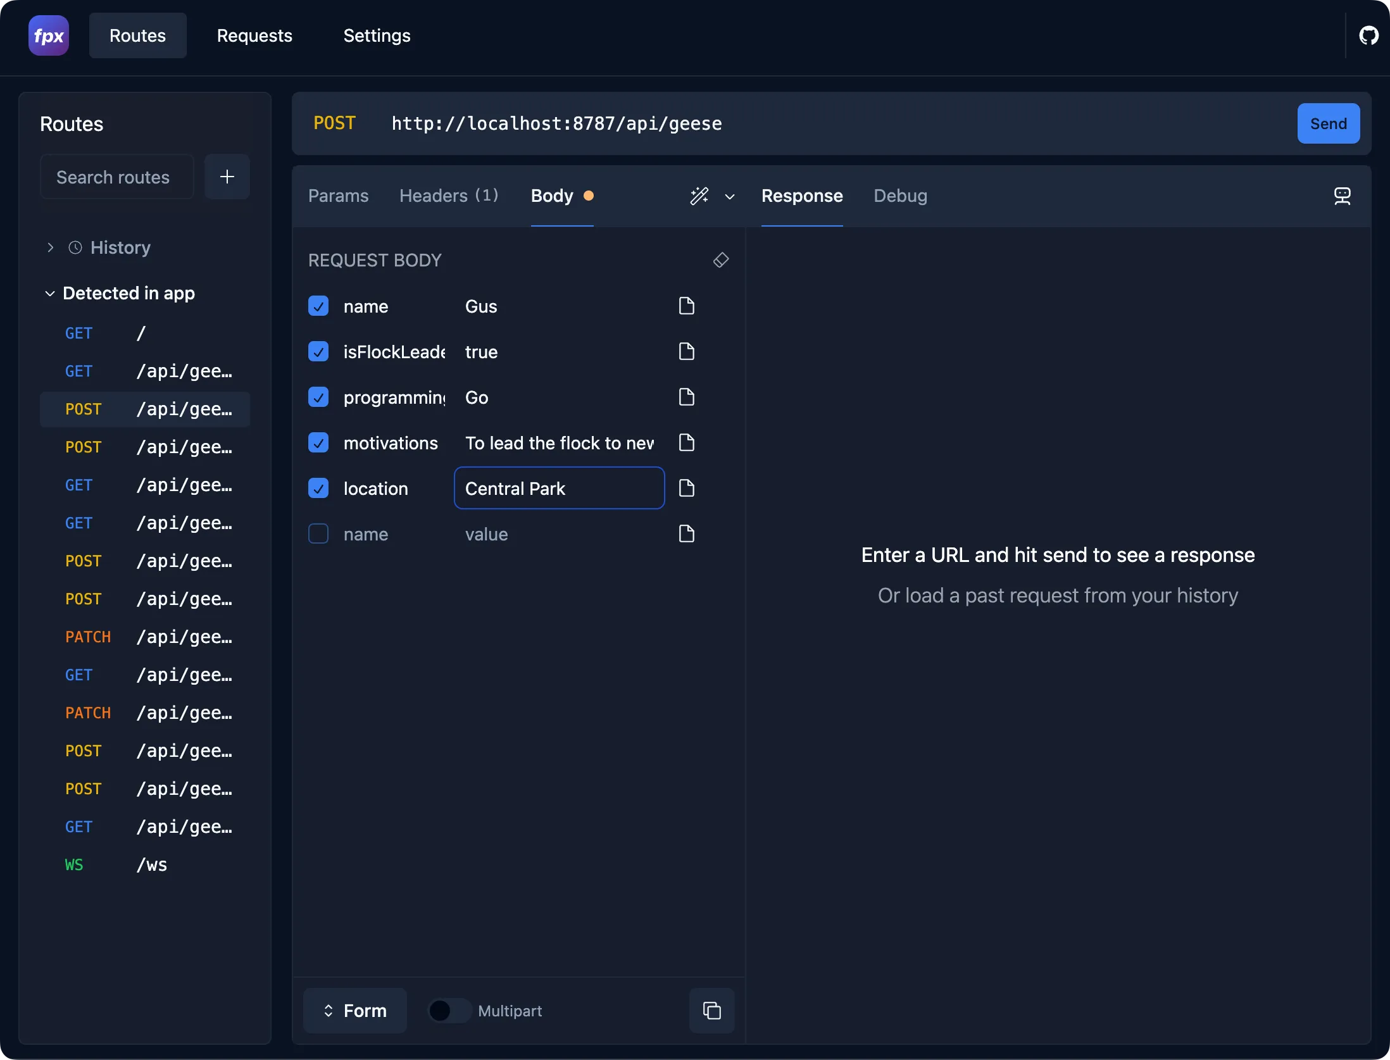The height and width of the screenshot is (1060, 1390).
Task: Toggle the location field checkbox
Action: [x=317, y=488]
